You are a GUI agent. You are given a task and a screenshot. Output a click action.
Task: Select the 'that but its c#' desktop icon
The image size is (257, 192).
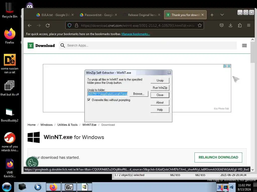[10, 88]
